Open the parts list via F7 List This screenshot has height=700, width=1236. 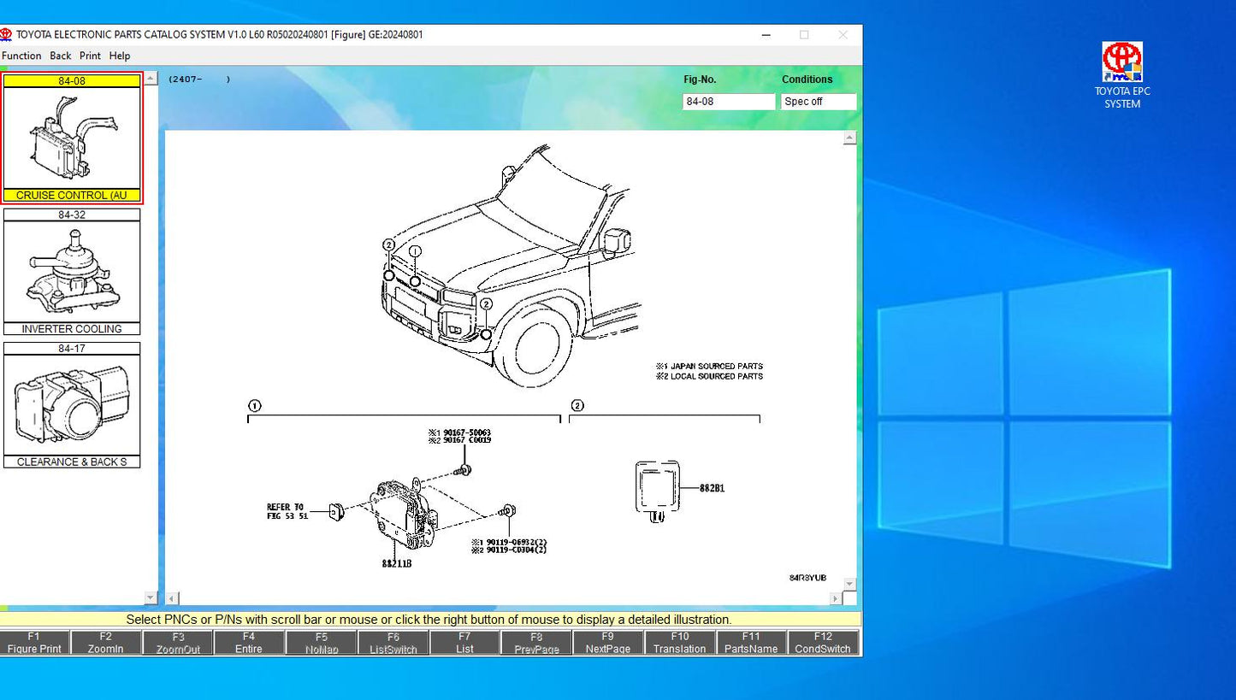tap(464, 642)
